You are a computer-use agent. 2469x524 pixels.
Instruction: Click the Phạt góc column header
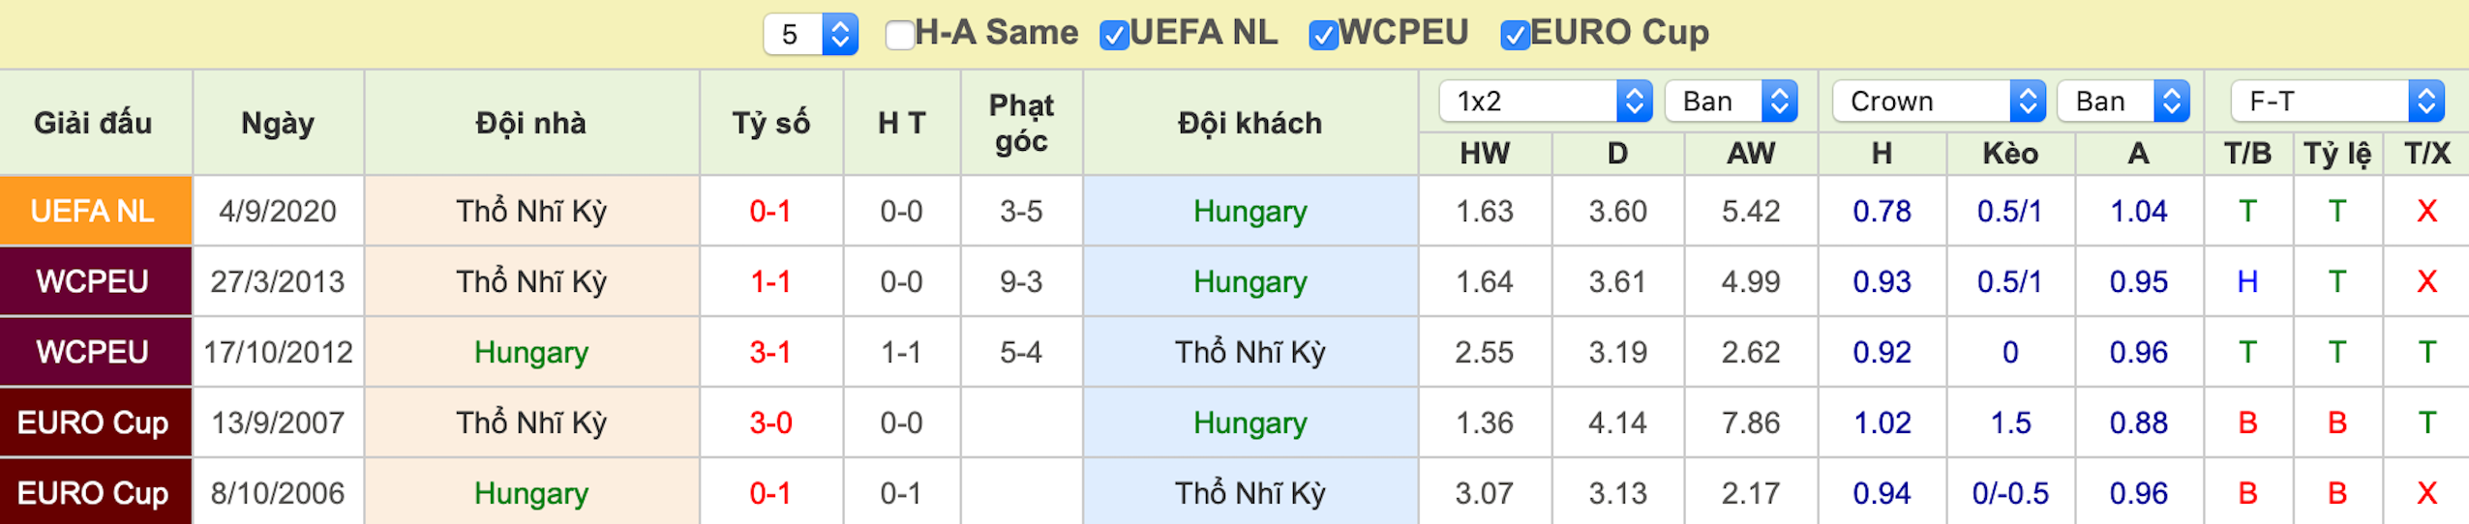(x=1021, y=123)
